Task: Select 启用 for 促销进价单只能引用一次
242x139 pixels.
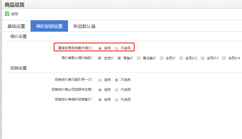Action: point(100,80)
